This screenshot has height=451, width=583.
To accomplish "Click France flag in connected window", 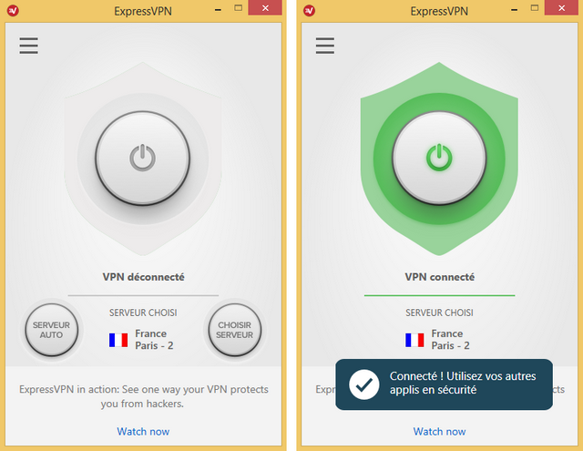I will click(414, 340).
